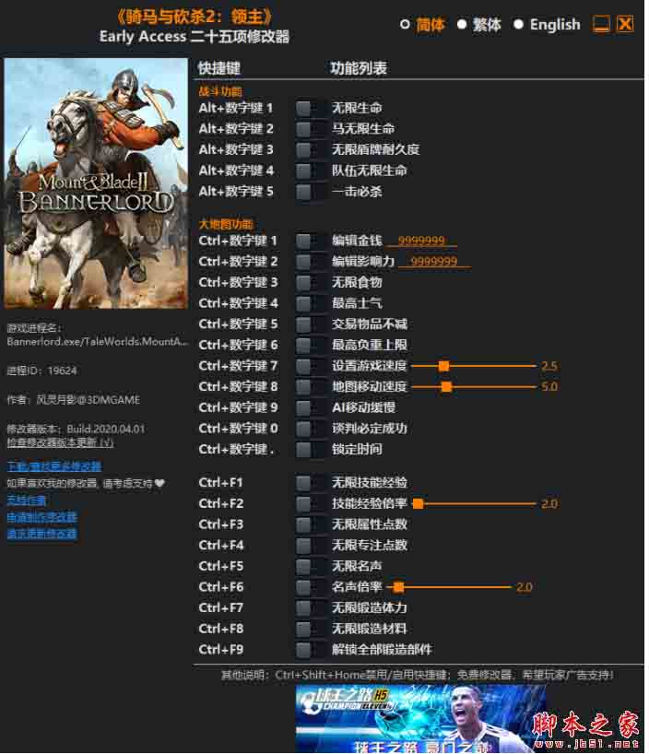Click the 编辑影响力 value field 9999999
Screen dimensions: 649x754
pyautogui.click(x=434, y=261)
